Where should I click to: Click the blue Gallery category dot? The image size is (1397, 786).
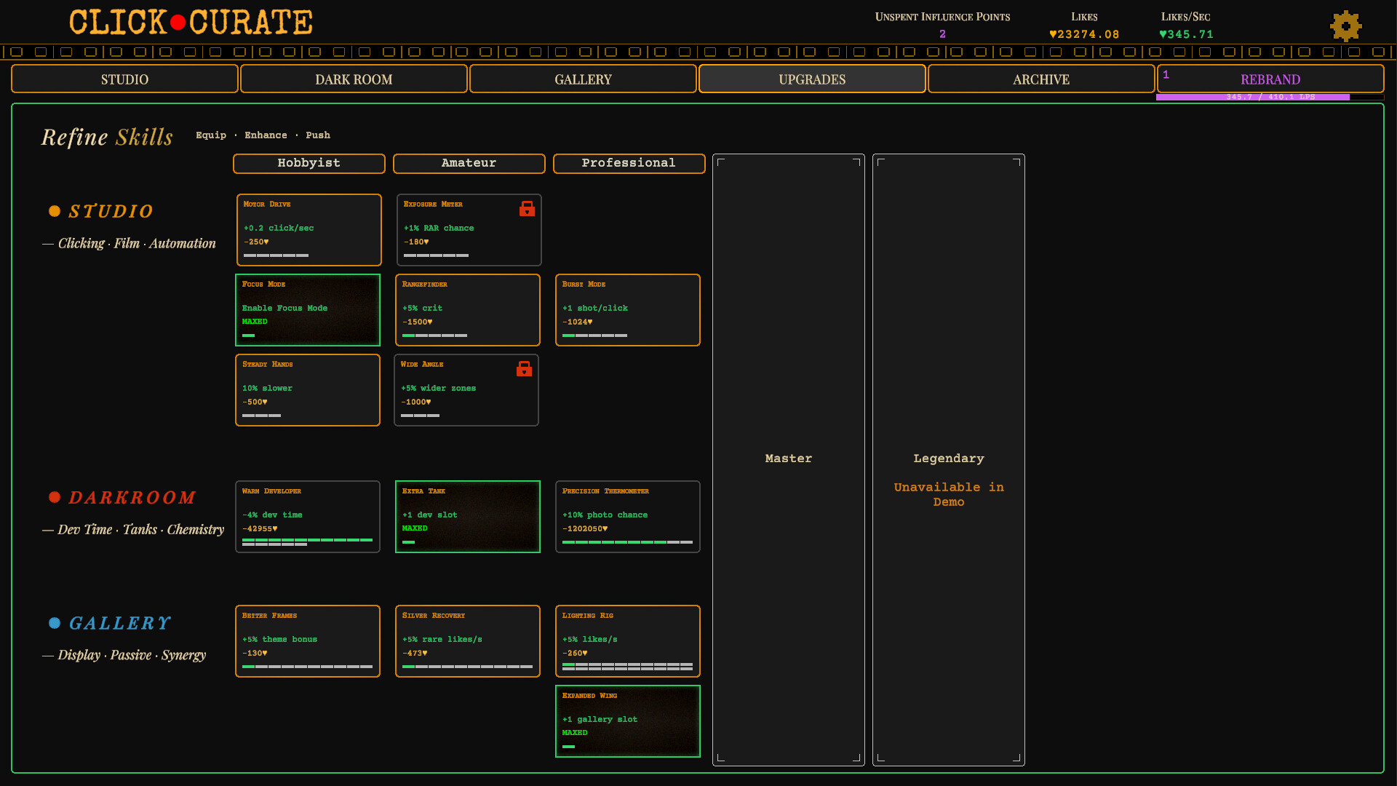55,623
